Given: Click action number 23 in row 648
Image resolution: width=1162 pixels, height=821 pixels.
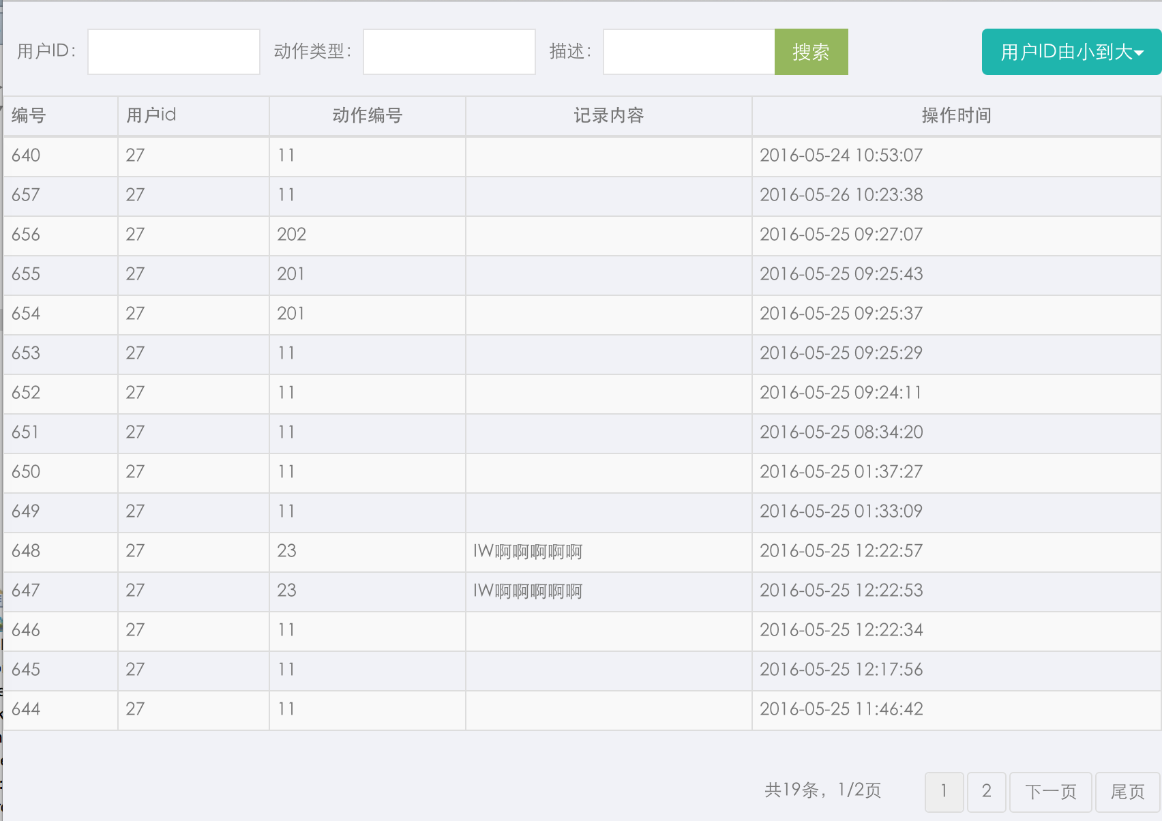Looking at the screenshot, I should [x=287, y=551].
